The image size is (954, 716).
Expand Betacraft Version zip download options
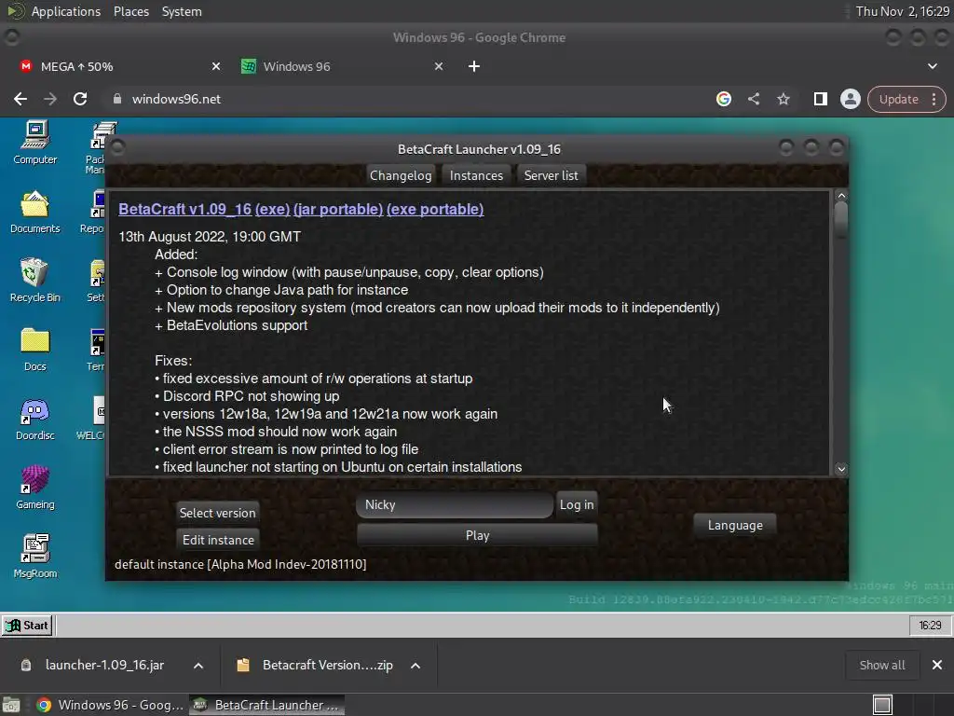[416, 666]
